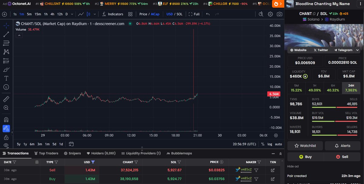
Task: Toggle hide all drawings eye icon
Action: [6, 145]
